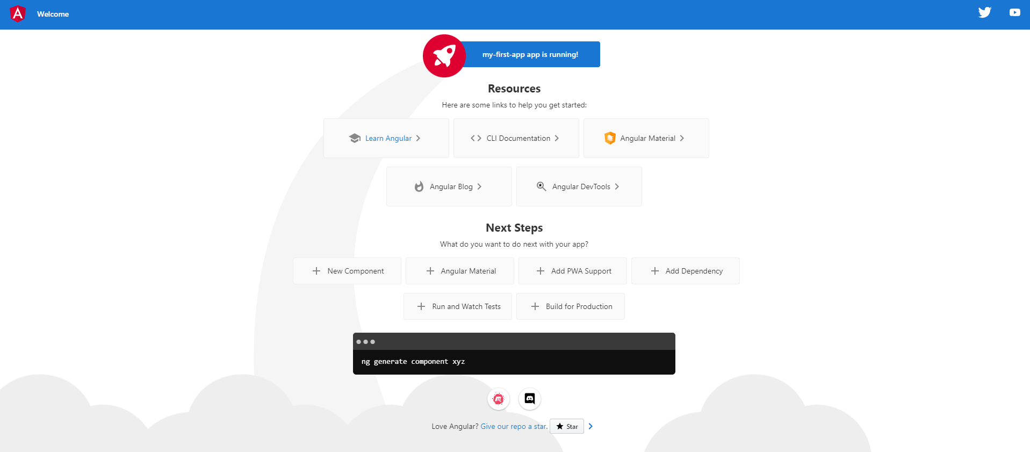
Task: Select the Add Dependency step
Action: pos(686,271)
